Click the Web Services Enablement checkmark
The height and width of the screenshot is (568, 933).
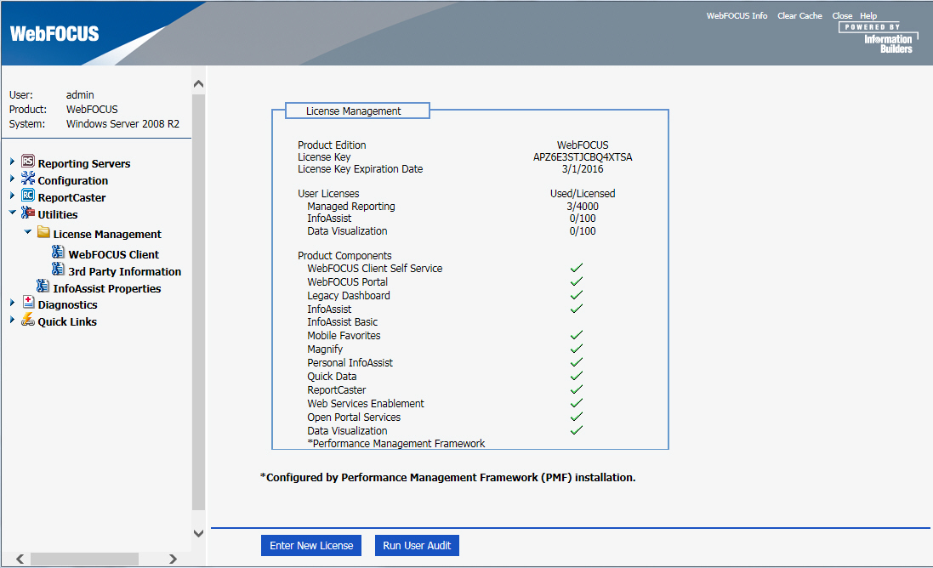tap(577, 403)
